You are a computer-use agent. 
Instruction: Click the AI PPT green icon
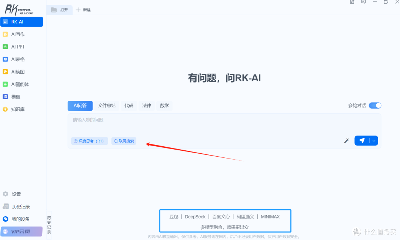point(5,47)
